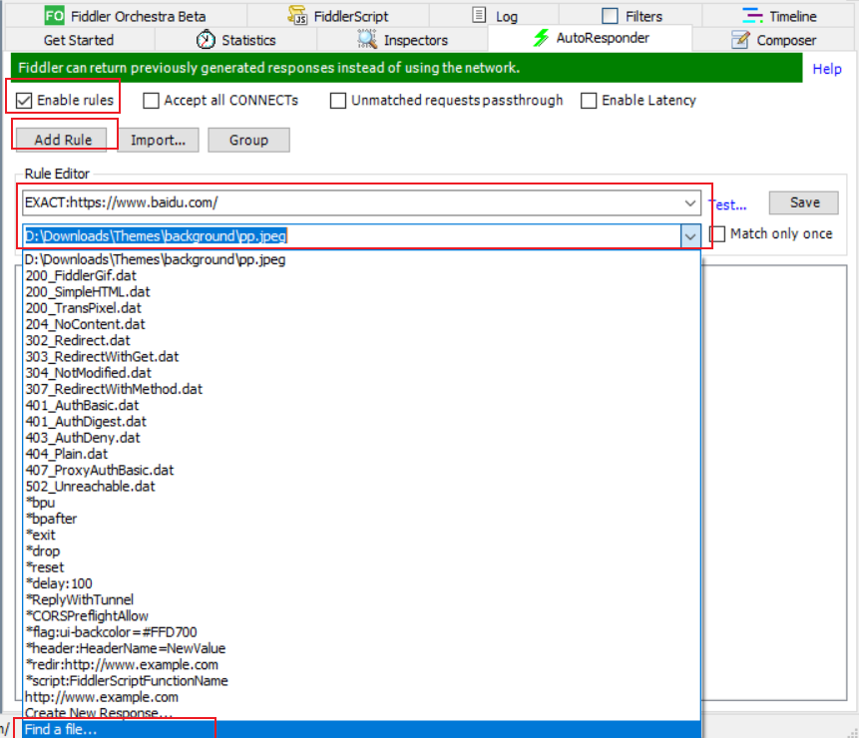Select 407_ProxyAuthBasic.dat
859x738 pixels.
tap(361, 471)
